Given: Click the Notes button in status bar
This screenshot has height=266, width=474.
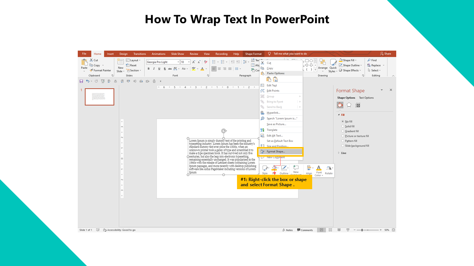Looking at the screenshot, I should (x=287, y=230).
